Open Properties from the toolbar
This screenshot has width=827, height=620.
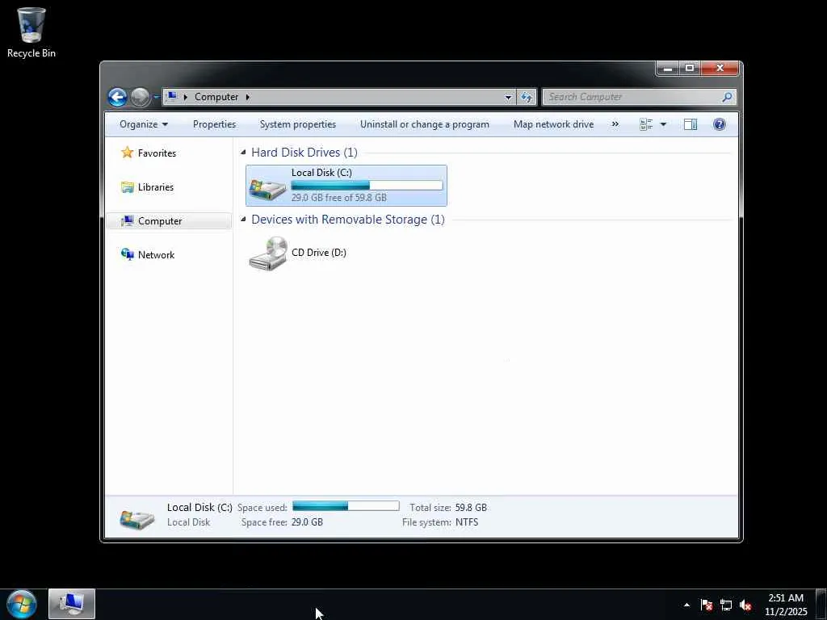coord(214,124)
